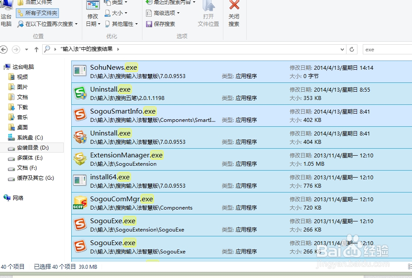This screenshot has height=278, width=412.
Task: Toggle 当前文件夹 search scope
Action: (35, 3)
